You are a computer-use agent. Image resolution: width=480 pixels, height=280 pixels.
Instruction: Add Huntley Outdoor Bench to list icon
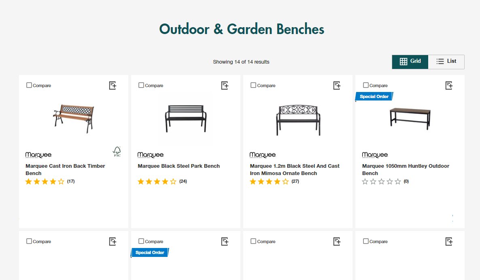click(x=449, y=85)
